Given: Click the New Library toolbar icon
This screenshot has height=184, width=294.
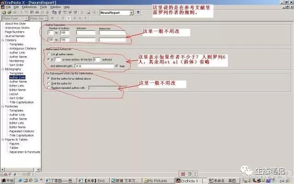Looking at the screenshot, I should [4, 12].
